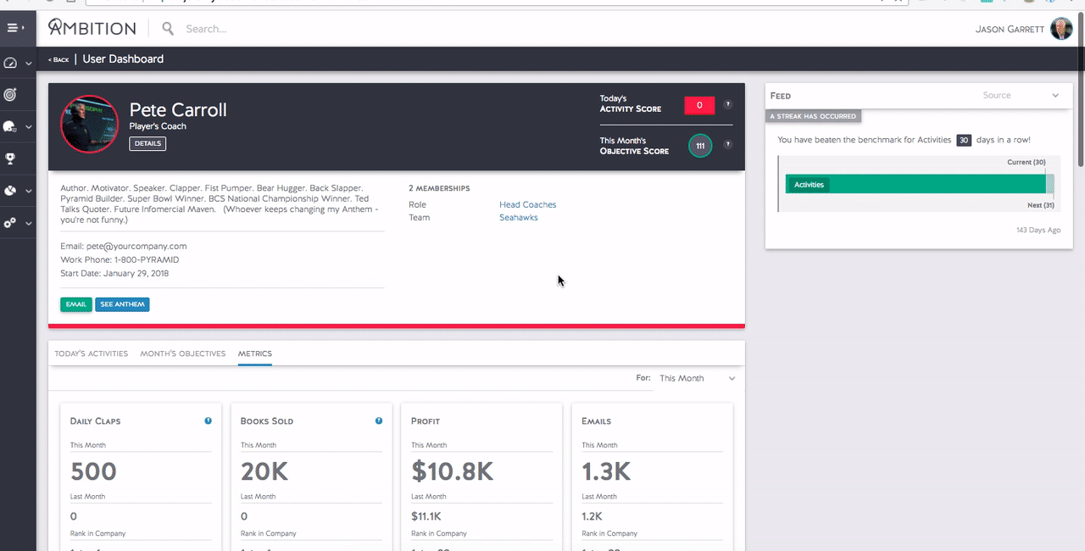Switch to Today's Activities tab
This screenshot has height=551, width=1085.
[91, 353]
